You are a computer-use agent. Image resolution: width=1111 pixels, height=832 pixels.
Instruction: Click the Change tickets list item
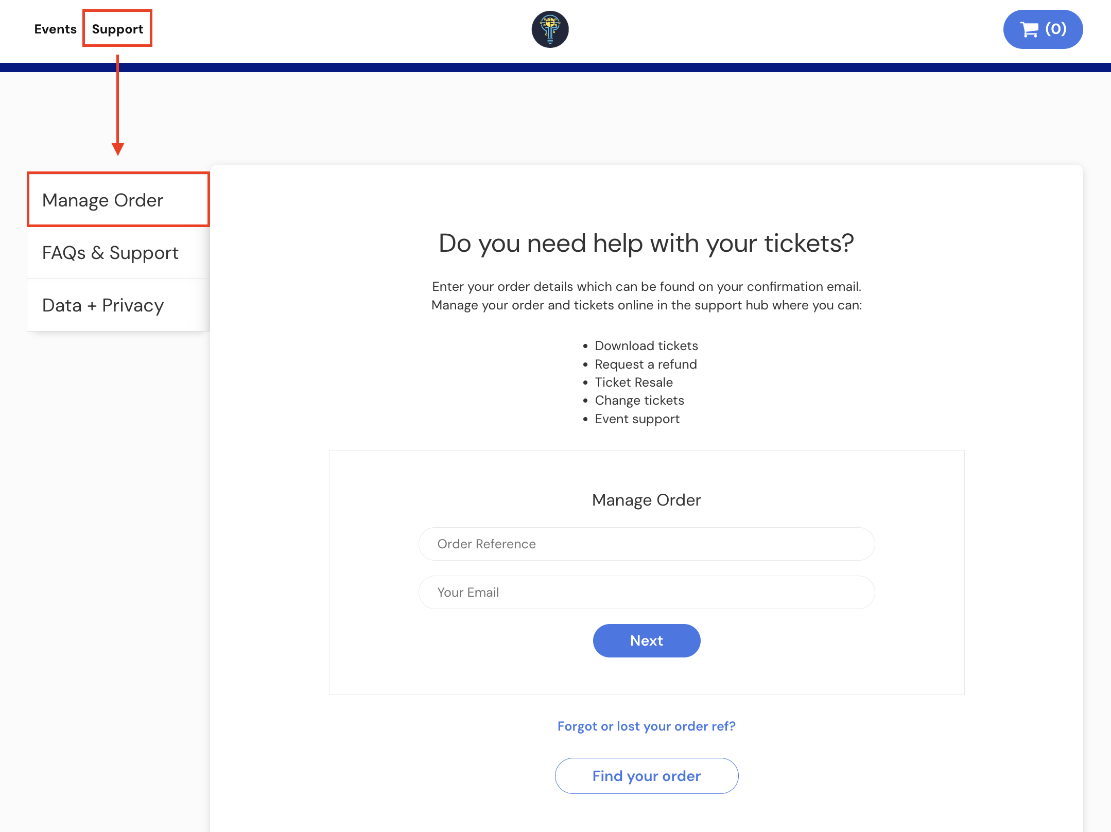[x=639, y=400]
